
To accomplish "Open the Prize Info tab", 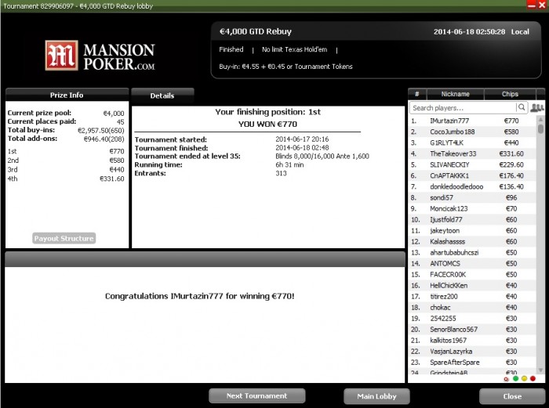I will pos(67,95).
